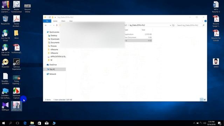
Task: Open Soft4Win Get Software shortcut
Action: click(6, 93)
